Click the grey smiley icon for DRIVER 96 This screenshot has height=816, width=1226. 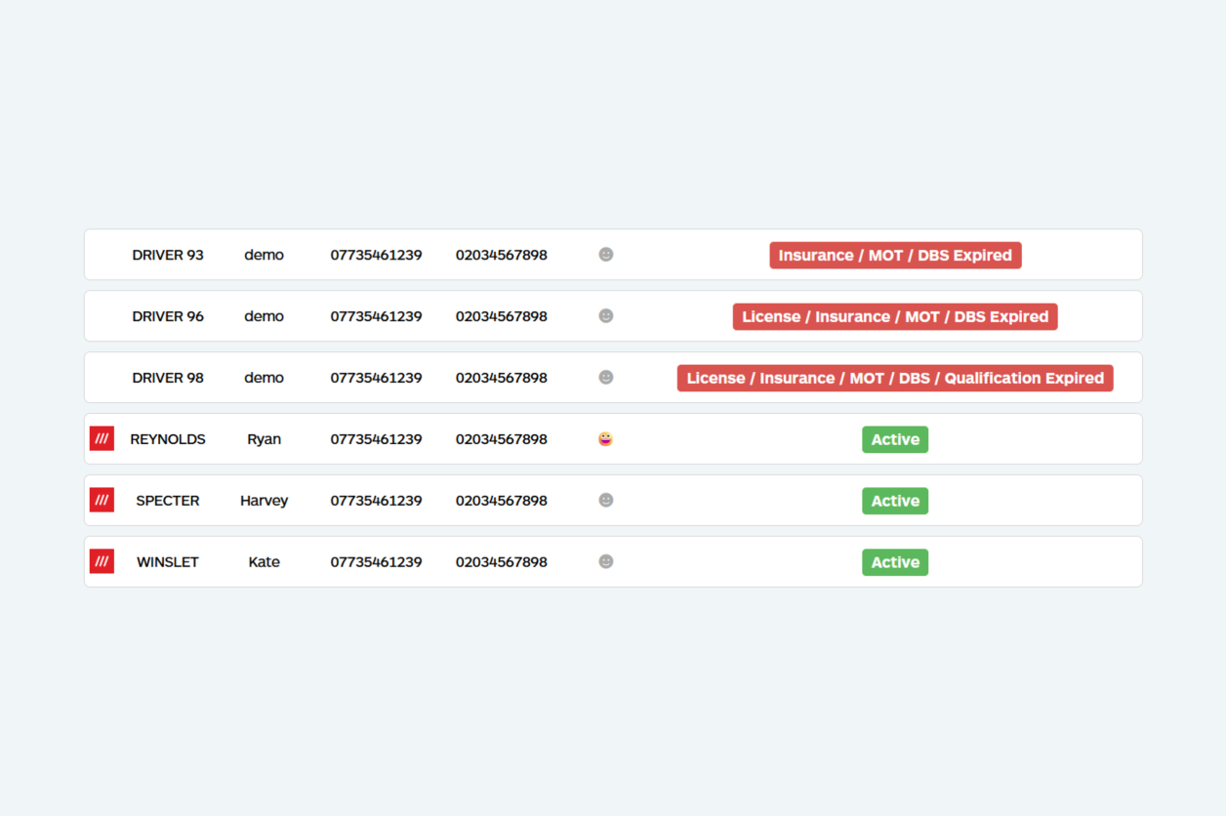click(605, 316)
